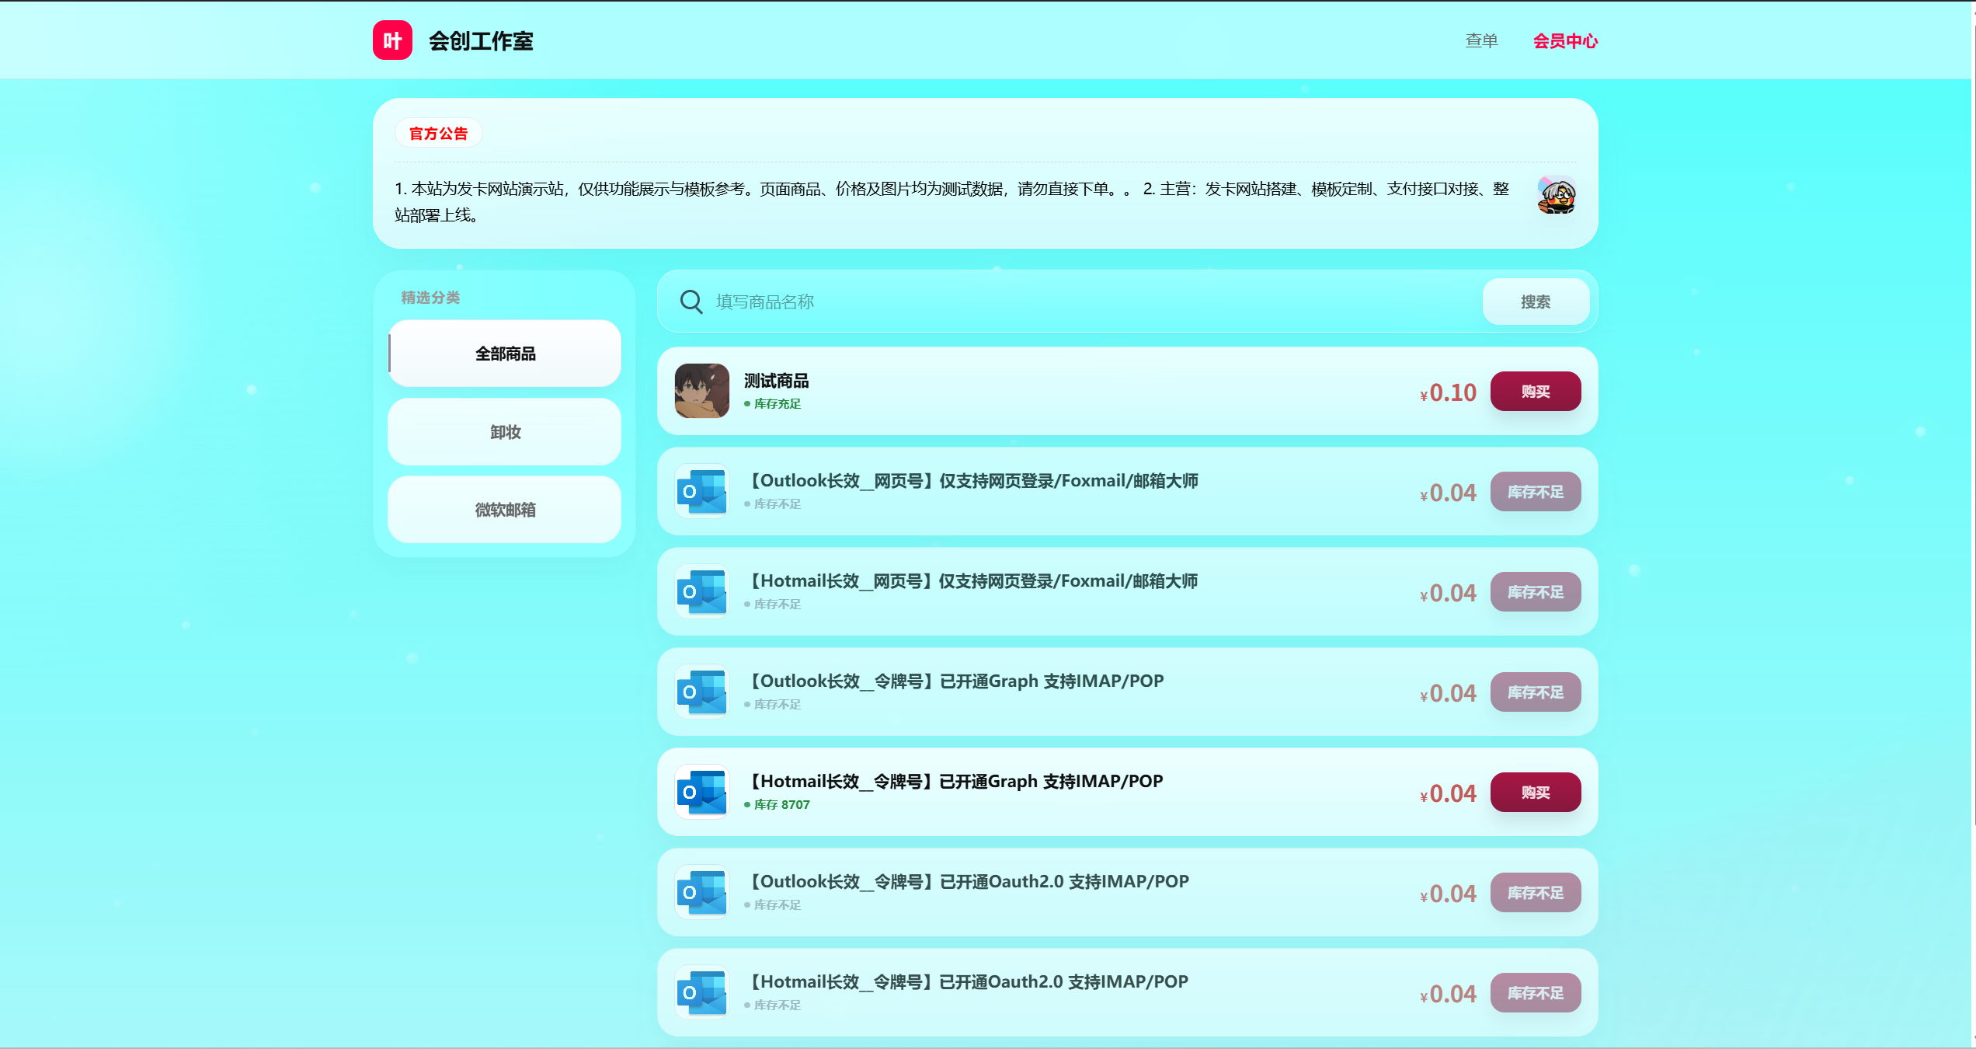
Task: Open 【Outlook长效_令牌号】已开通Graph product title
Action: 954,681
